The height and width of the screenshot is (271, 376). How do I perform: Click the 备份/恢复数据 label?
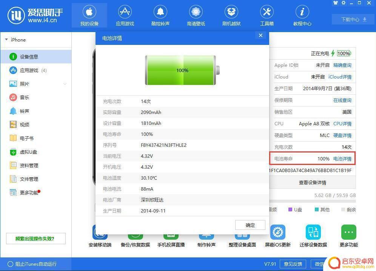(x=135, y=245)
